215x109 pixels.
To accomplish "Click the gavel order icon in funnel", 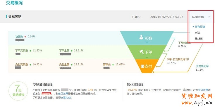I will click(142, 52).
